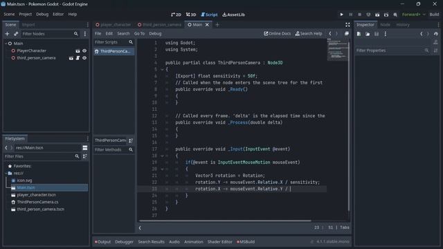Load an existing resource in Inspector
Image resolution: width=443 pixels, height=249 pixels.
click(368, 34)
